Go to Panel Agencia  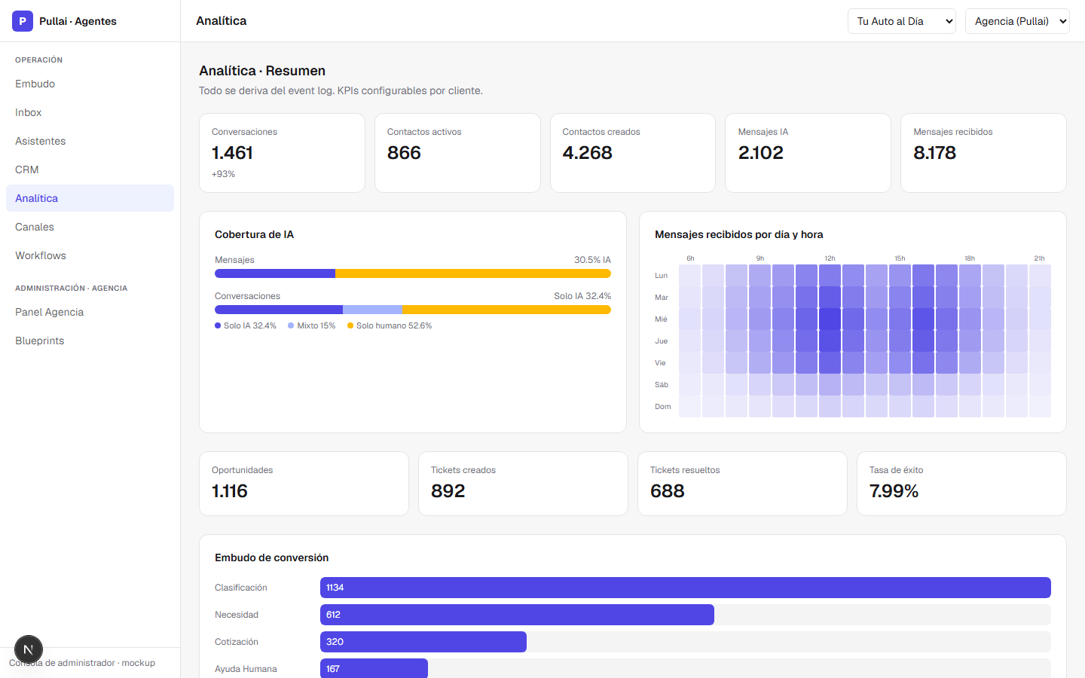(x=90, y=312)
